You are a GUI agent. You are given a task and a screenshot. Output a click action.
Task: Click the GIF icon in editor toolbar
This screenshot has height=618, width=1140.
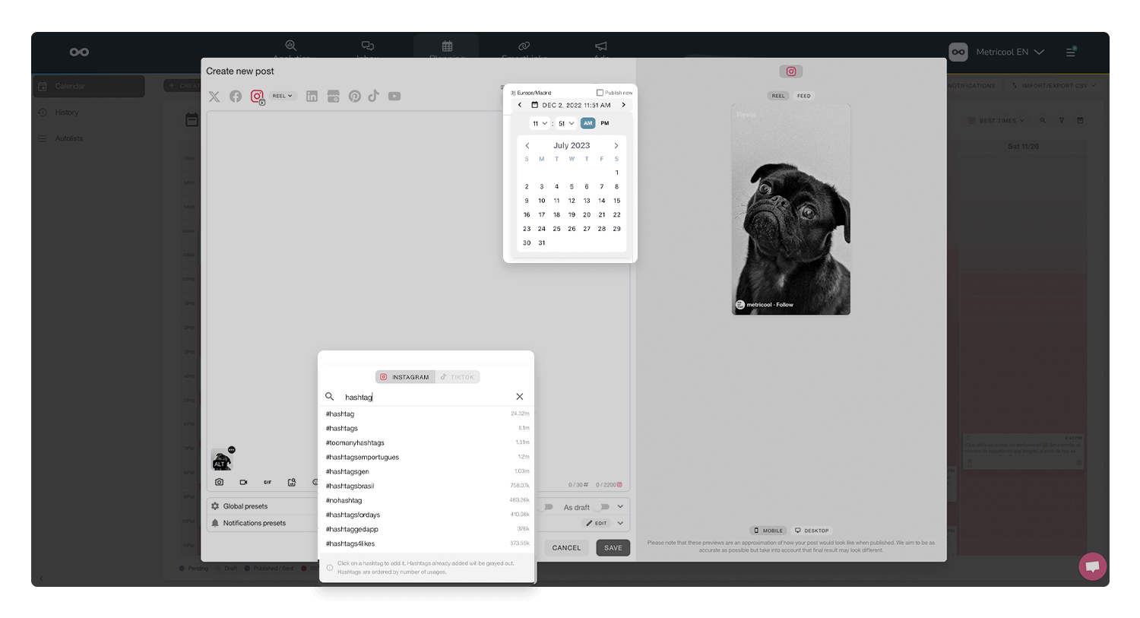[268, 482]
